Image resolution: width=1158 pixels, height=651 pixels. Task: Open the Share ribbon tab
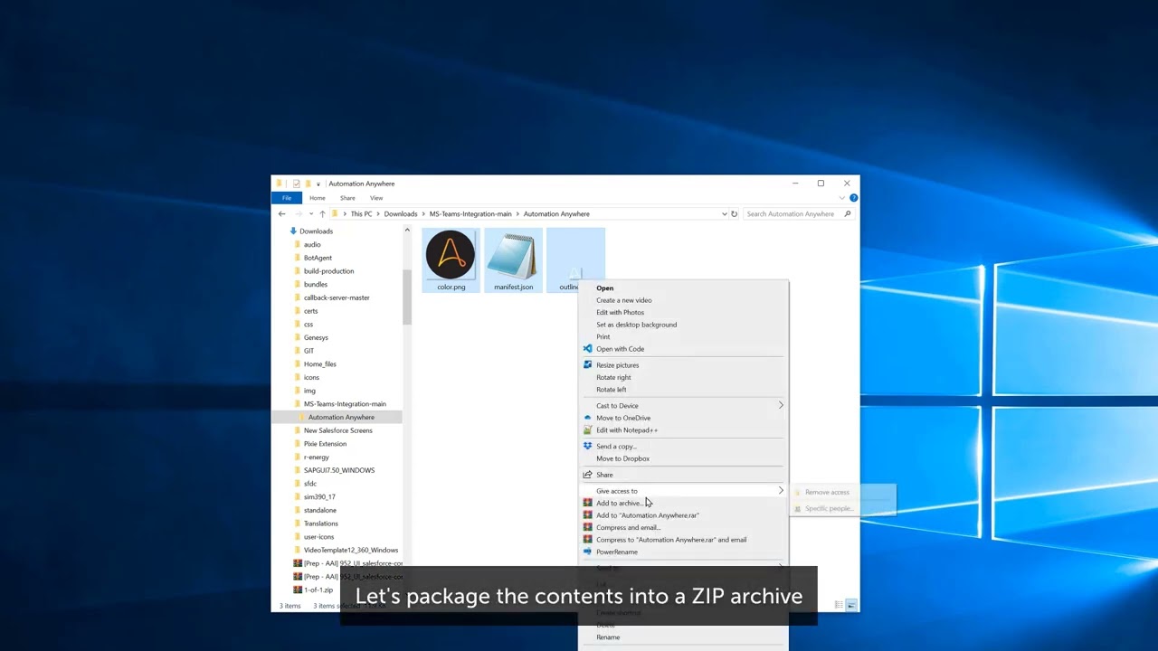point(347,198)
